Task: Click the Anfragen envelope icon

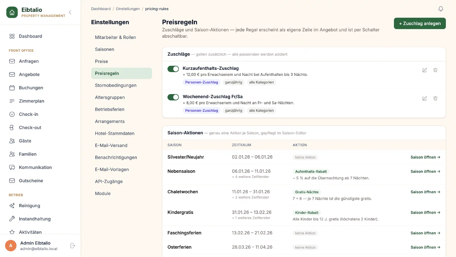Action: point(12,61)
